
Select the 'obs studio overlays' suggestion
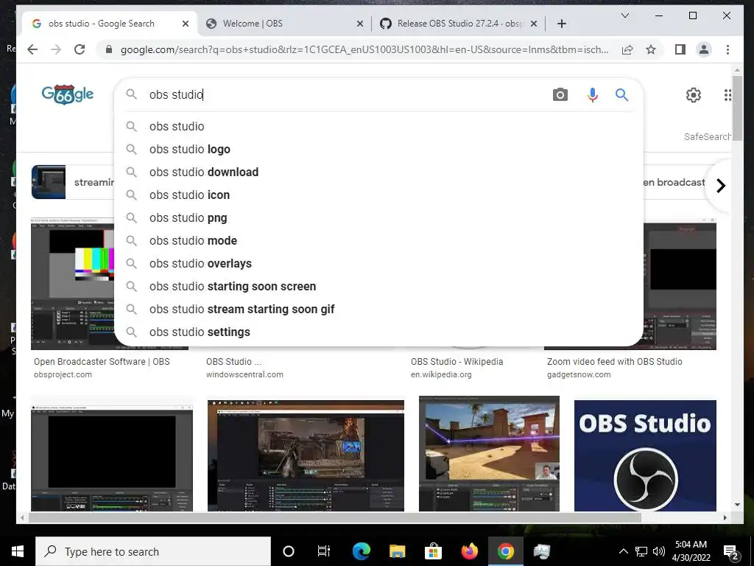click(x=379, y=263)
